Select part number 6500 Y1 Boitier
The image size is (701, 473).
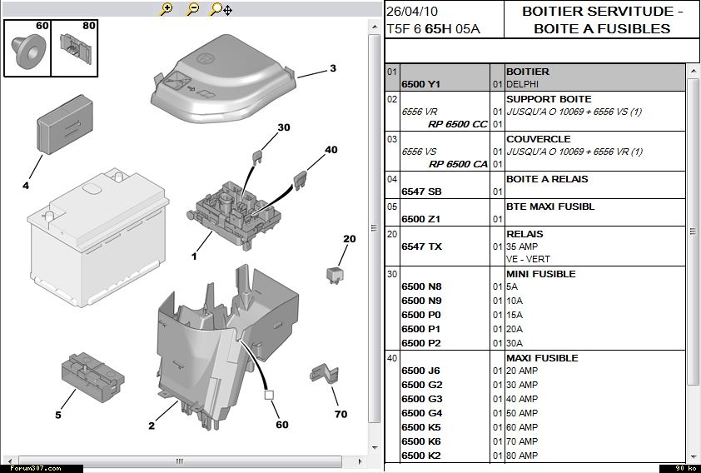click(420, 84)
